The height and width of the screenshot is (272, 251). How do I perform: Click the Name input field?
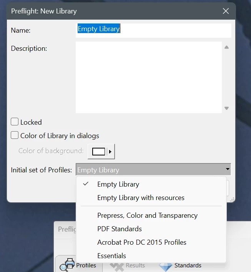pyautogui.click(x=153, y=30)
